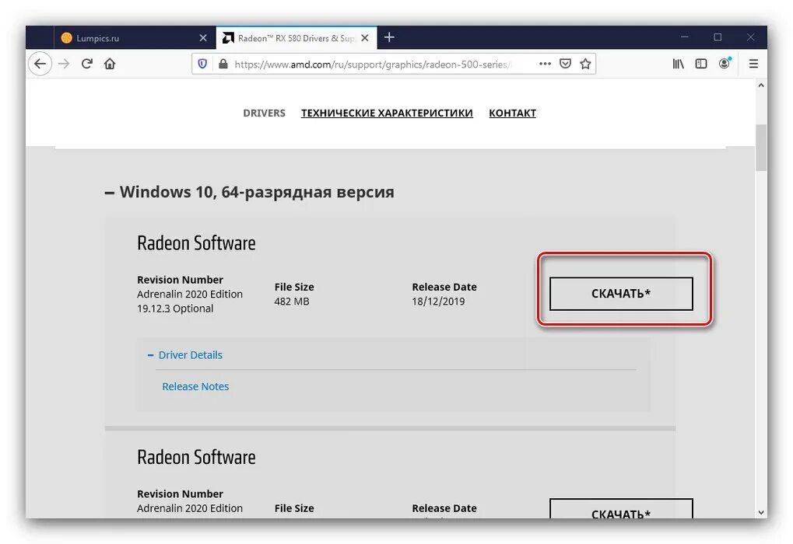Open the Library icon

[x=678, y=64]
